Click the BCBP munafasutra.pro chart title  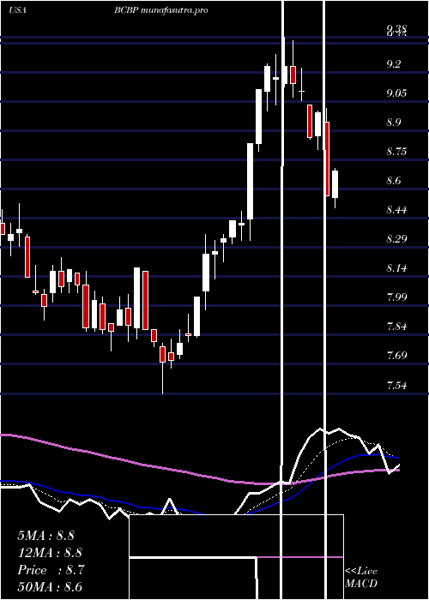(161, 10)
